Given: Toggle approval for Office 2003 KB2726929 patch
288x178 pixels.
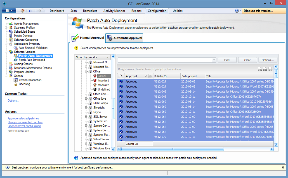Looking at the screenshot, I should click(121, 112).
